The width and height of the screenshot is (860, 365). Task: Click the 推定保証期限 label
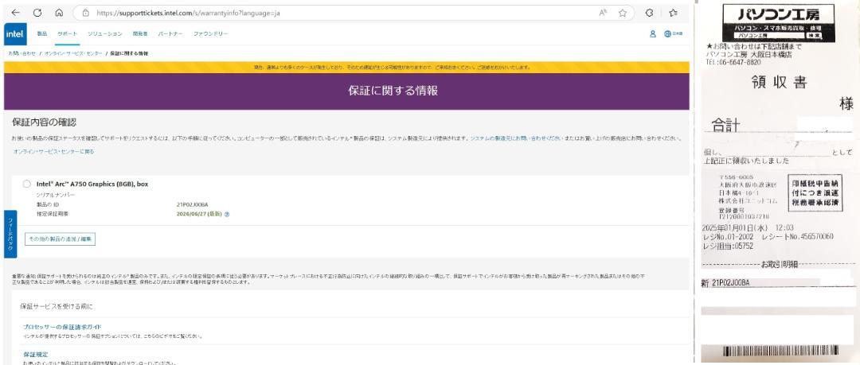(52, 214)
